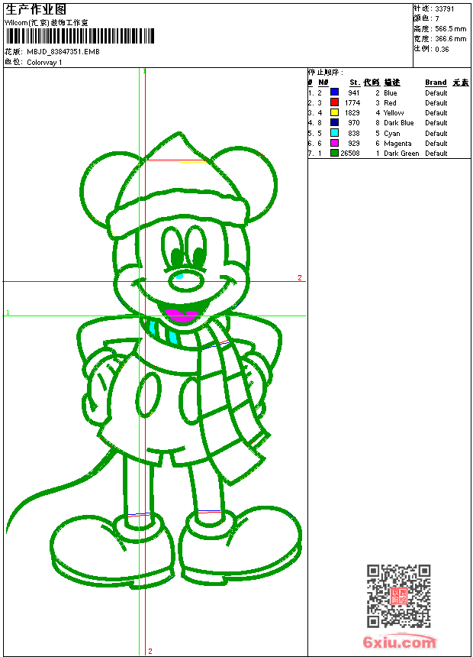This screenshot has width=473, height=657.
Task: Click the 'N#' column header
Action: 323,83
